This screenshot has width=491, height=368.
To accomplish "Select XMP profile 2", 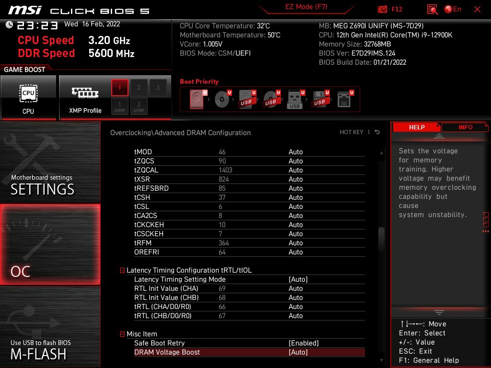I will (x=139, y=88).
